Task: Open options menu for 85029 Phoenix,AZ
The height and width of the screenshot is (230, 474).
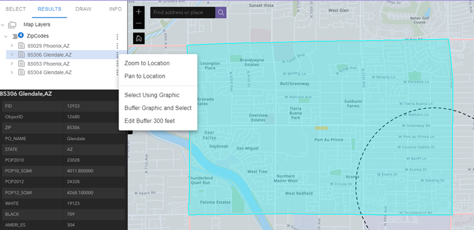Action: [x=117, y=46]
